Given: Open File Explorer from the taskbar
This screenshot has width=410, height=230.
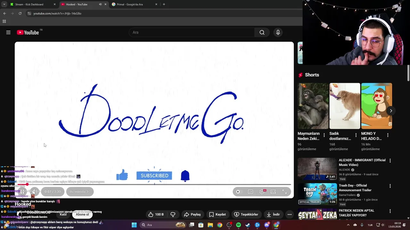Looking at the screenshot, I should (210, 225).
